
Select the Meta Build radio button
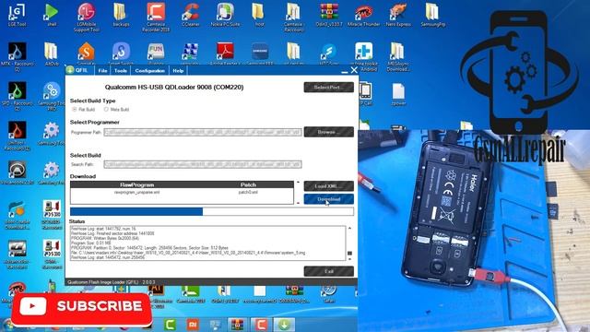tap(106, 109)
